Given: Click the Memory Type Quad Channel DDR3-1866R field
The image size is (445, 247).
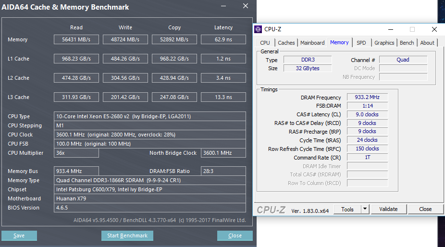Looking at the screenshot, I should (x=150, y=180).
